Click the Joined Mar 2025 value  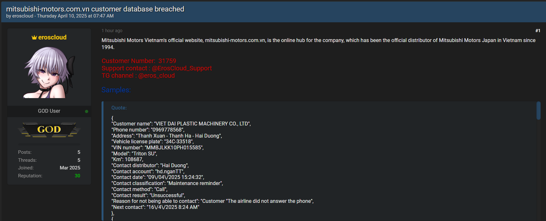(x=70, y=168)
